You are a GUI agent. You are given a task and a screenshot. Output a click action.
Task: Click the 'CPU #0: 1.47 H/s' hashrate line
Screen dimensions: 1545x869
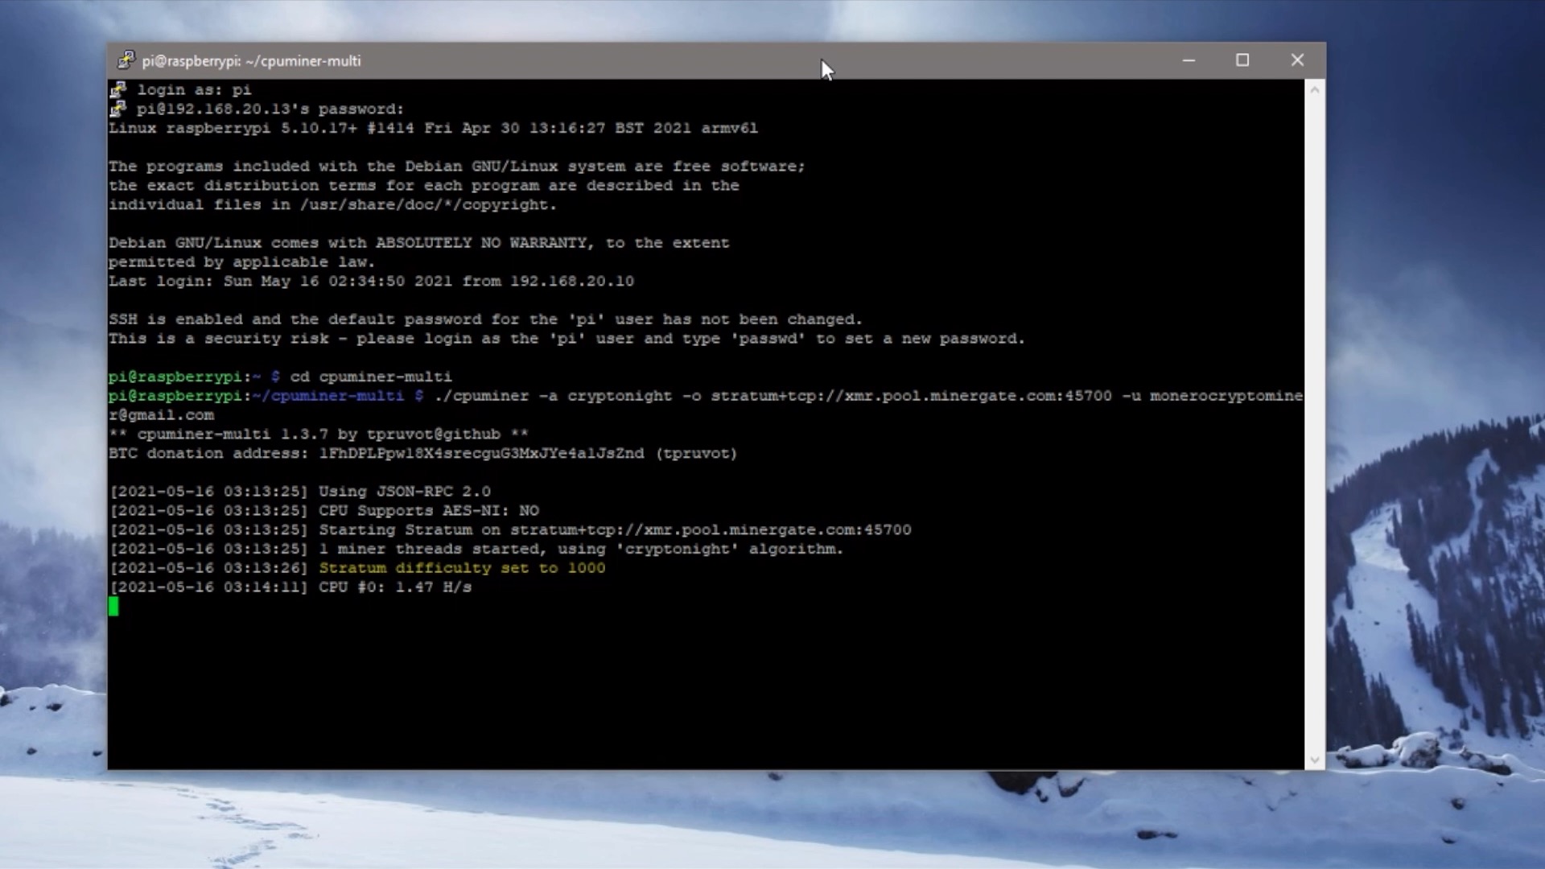(x=394, y=587)
